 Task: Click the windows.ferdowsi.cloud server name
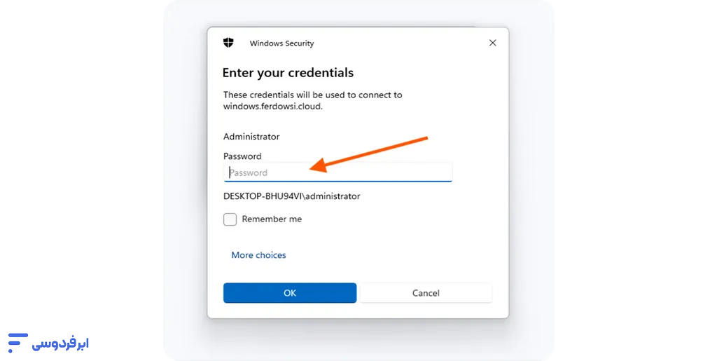point(273,107)
